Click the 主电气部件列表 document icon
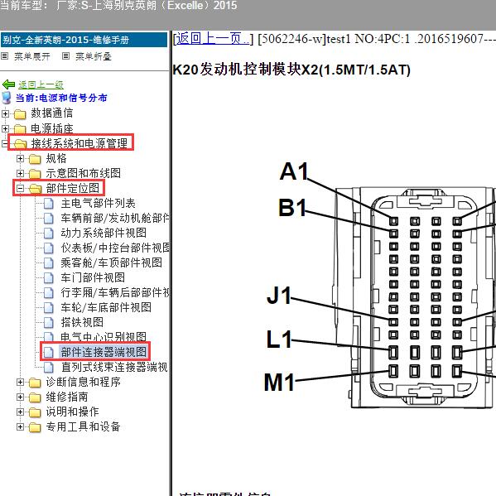 [x=48, y=204]
